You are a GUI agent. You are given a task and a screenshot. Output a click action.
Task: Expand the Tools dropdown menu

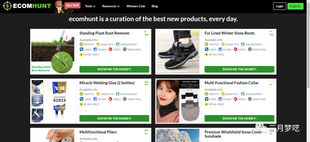point(90,6)
